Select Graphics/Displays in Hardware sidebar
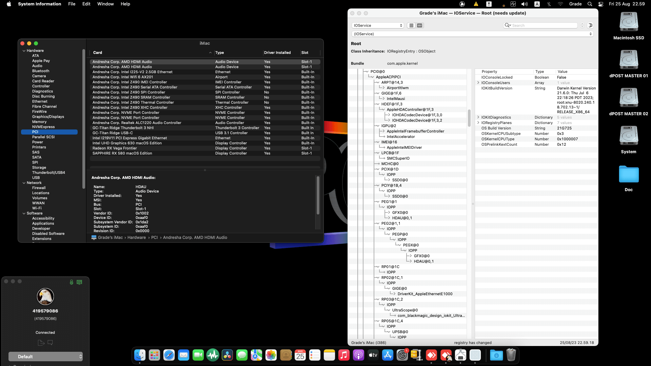This screenshot has width=651, height=366. click(48, 117)
